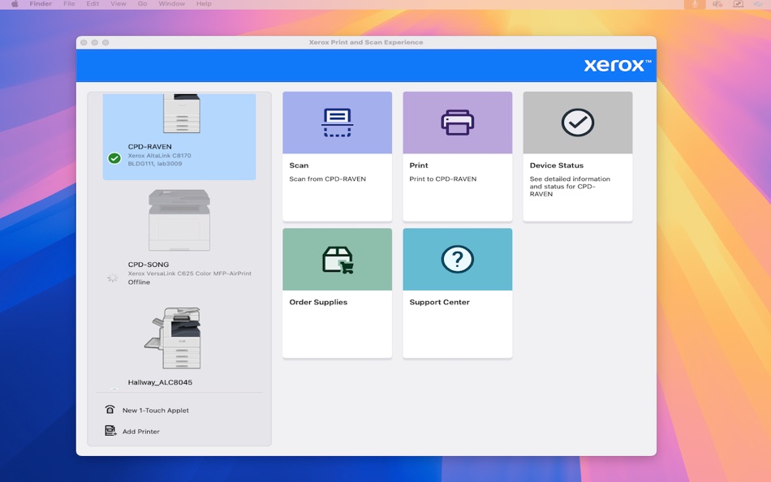Click the CPD-SONG printer name
771x482 pixels.
click(x=149, y=265)
